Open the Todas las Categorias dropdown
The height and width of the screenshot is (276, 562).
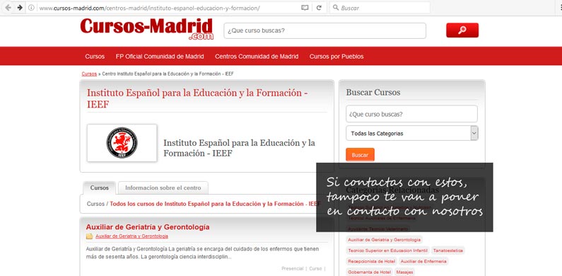pos(412,133)
